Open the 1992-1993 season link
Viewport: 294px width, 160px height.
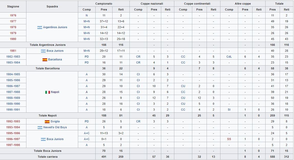click(13, 122)
